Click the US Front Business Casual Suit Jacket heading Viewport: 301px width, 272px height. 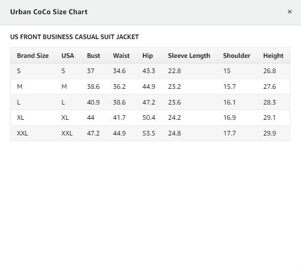pyautogui.click(x=75, y=37)
